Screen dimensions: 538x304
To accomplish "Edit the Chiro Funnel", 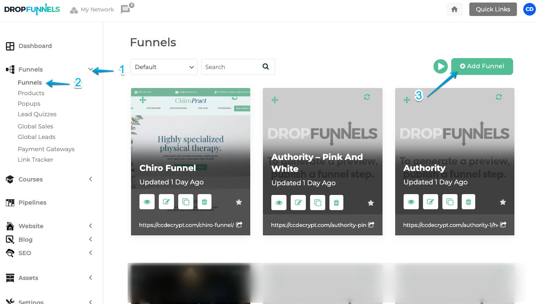I will [x=166, y=202].
